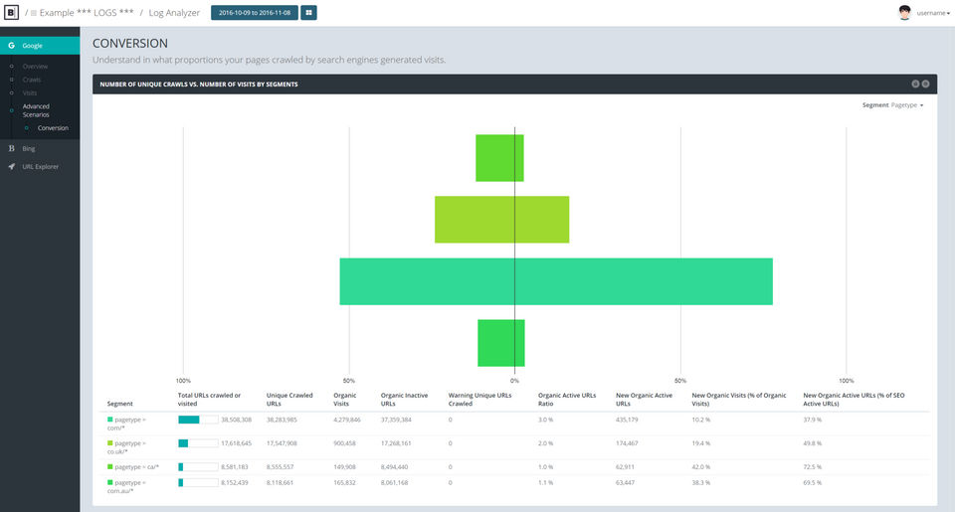955x512 pixels.
Task: Click the Unique Crawled URLs column header
Action: (289, 400)
